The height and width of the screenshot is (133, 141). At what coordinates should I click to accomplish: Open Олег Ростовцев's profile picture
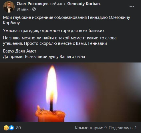point(9,7)
